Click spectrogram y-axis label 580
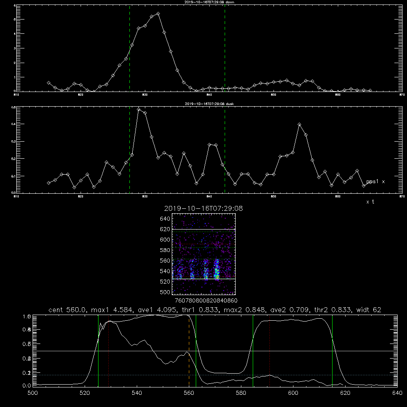The height and width of the screenshot is (407, 407). click(x=165, y=250)
